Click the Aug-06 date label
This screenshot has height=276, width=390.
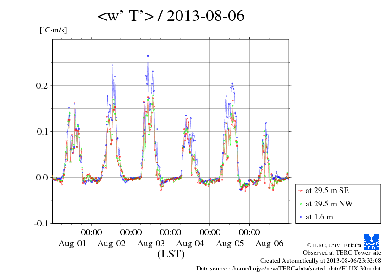pos(269,244)
